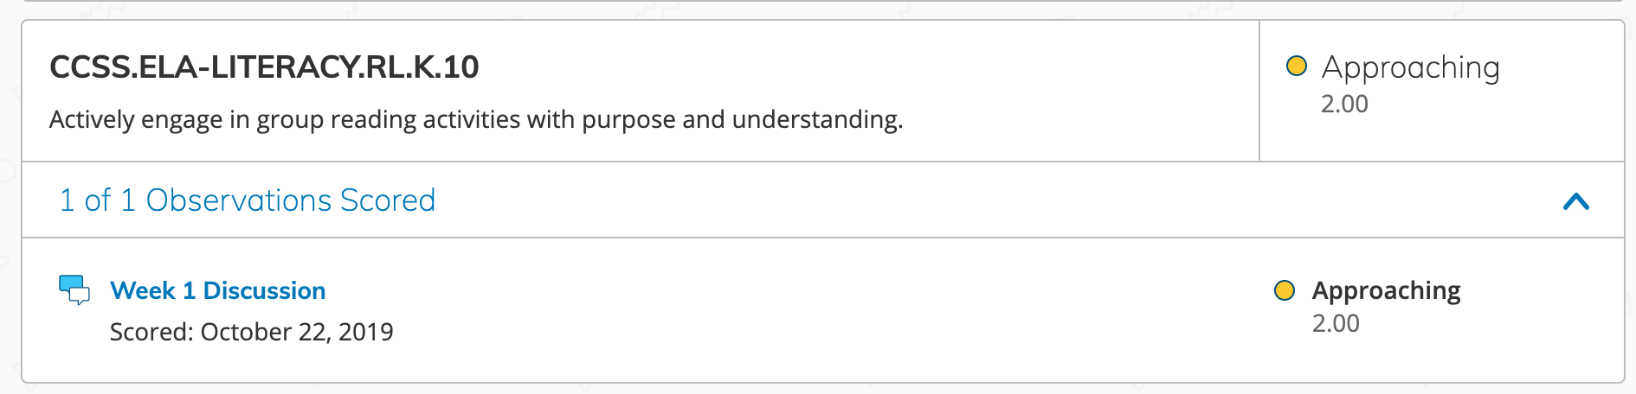This screenshot has height=394, width=1636.
Task: Click the bold Approaching label in the Week 1 row
Action: coord(1386,290)
